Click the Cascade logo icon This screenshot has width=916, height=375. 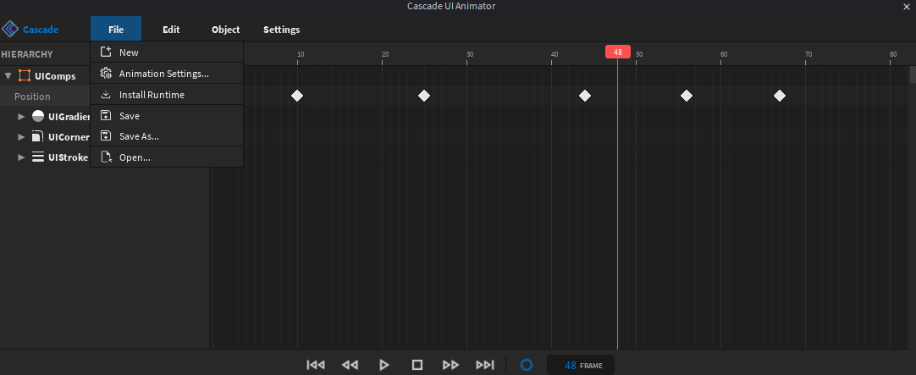point(11,30)
